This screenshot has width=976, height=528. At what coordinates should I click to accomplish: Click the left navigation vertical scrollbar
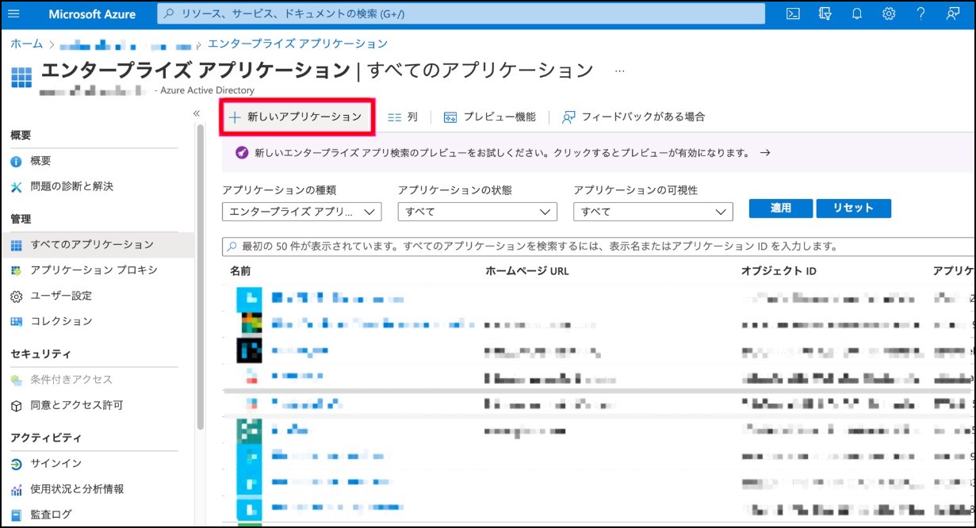pyautogui.click(x=201, y=277)
